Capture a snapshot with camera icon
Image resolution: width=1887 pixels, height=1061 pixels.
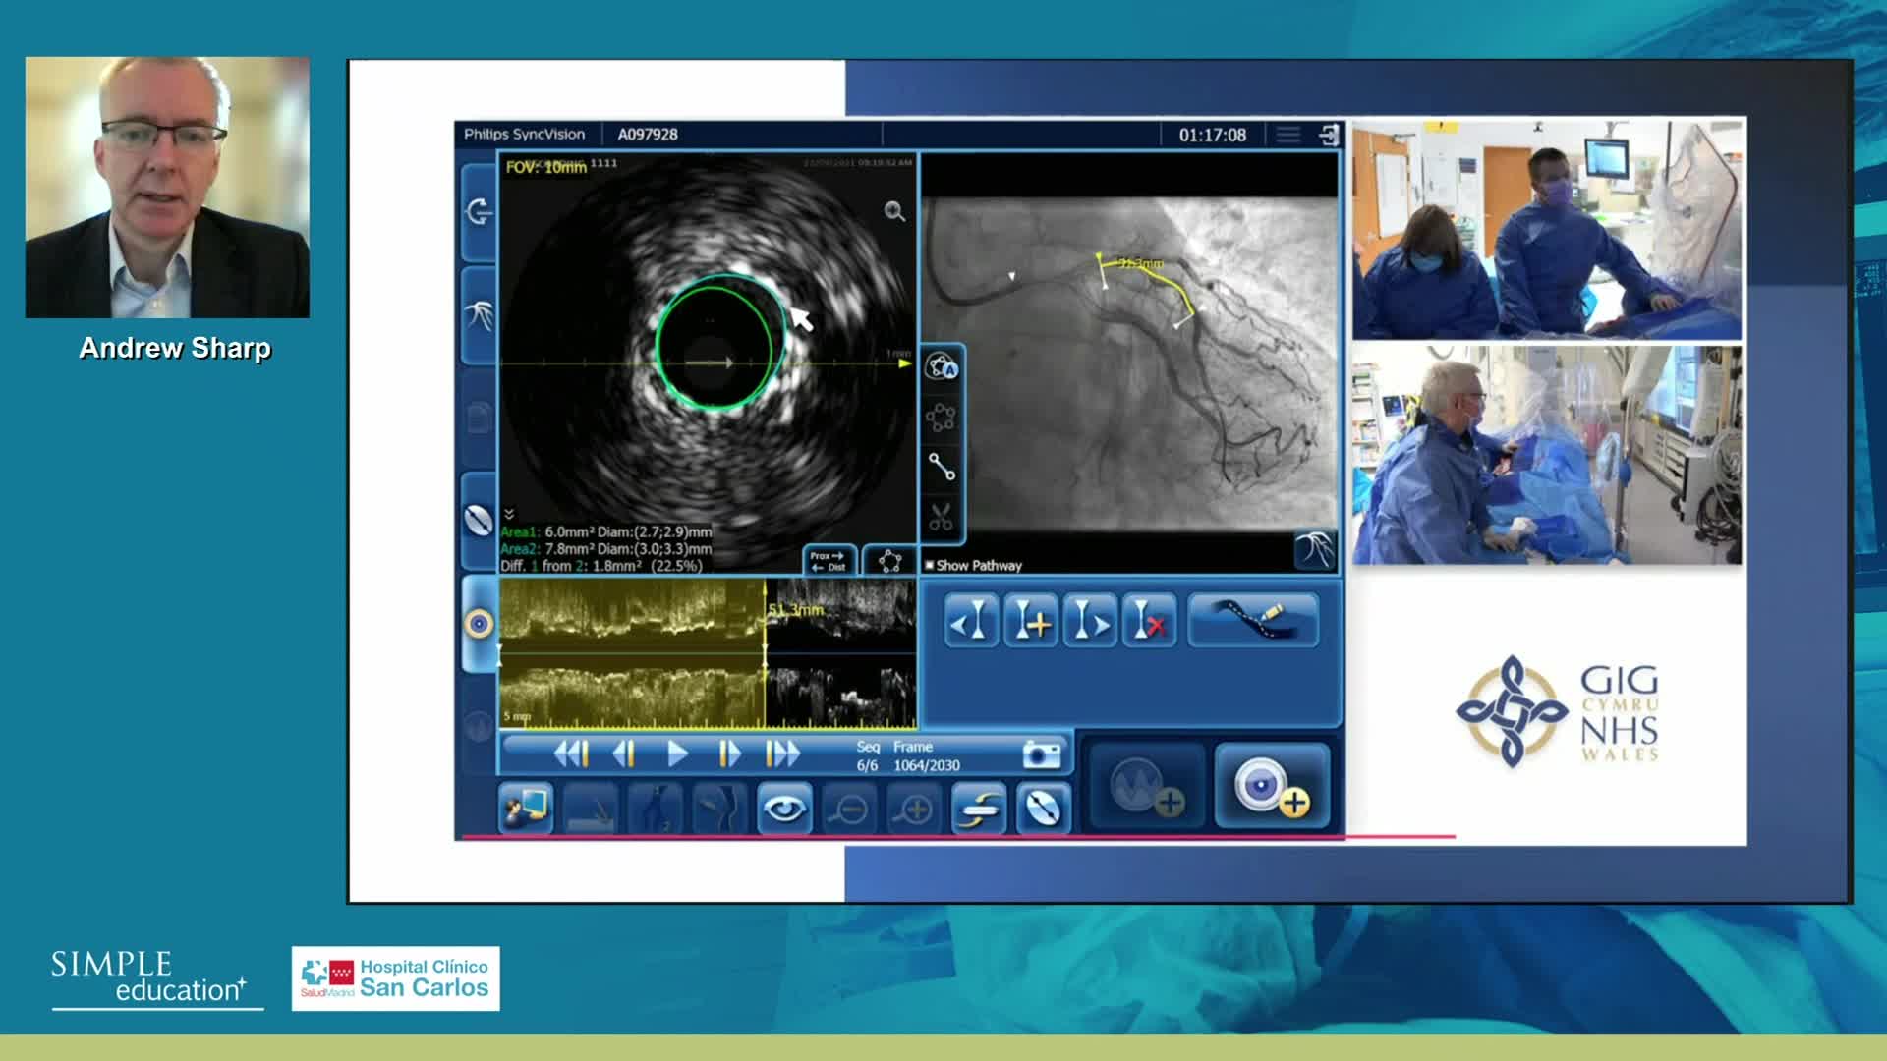coord(1041,754)
